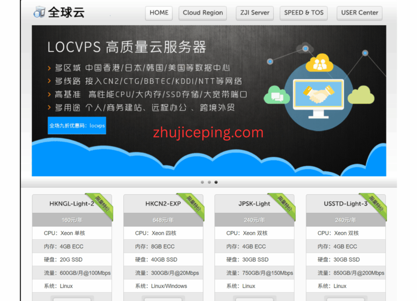Open the HOME menu item

point(159,13)
